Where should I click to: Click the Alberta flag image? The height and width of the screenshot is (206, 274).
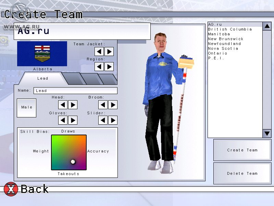42,54
